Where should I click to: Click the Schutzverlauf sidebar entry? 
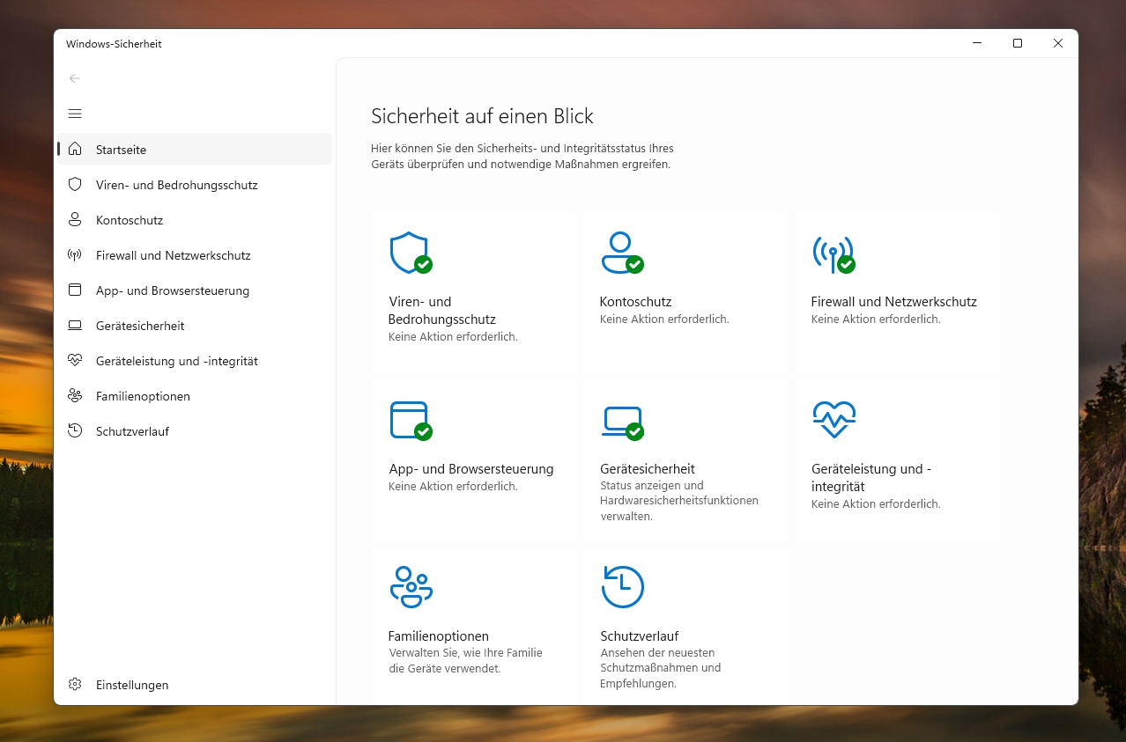pyautogui.click(x=132, y=431)
